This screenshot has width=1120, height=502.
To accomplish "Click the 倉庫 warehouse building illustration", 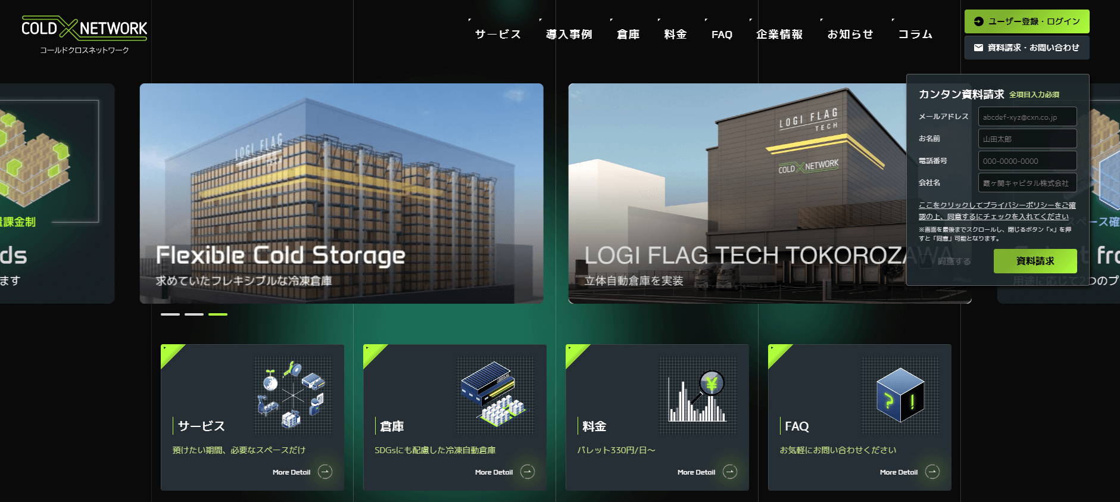I will (495, 395).
